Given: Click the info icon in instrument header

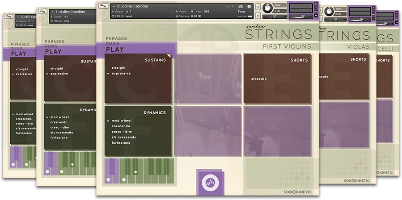Looking at the screenshot, I should pyautogui.click(x=249, y=6).
